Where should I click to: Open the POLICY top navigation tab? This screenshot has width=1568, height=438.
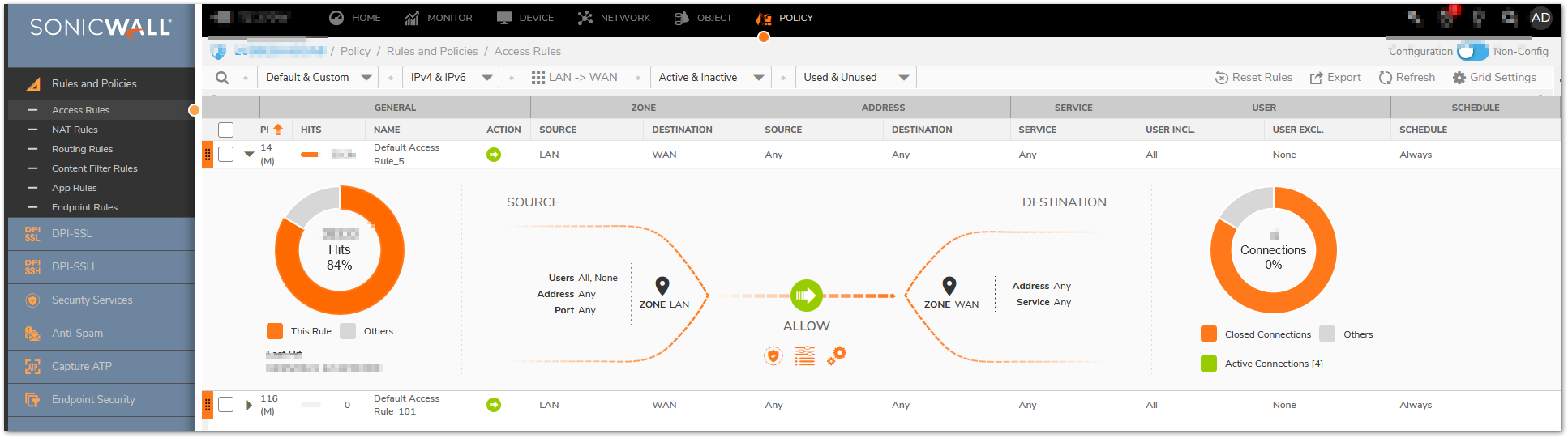(784, 18)
